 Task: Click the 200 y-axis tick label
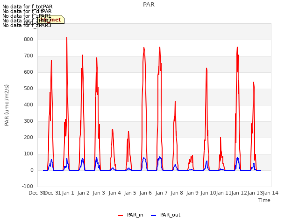28,138
